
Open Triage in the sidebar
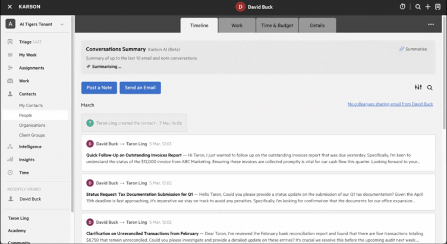(x=25, y=42)
